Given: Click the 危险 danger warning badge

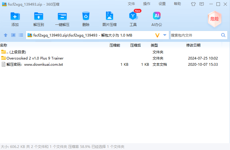Looking at the screenshot, I should (x=215, y=19).
